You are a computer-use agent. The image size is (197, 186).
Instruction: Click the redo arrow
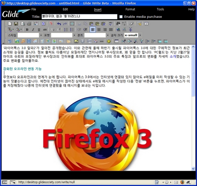click(65, 24)
